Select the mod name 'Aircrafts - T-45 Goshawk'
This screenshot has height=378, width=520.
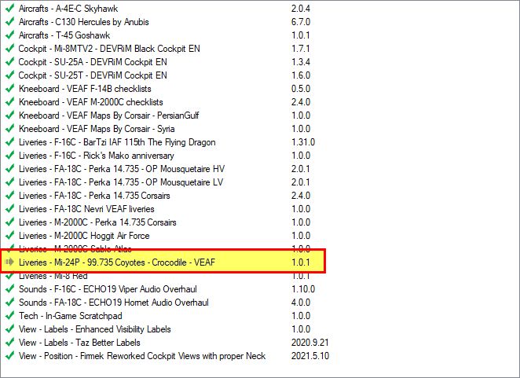[64, 35]
